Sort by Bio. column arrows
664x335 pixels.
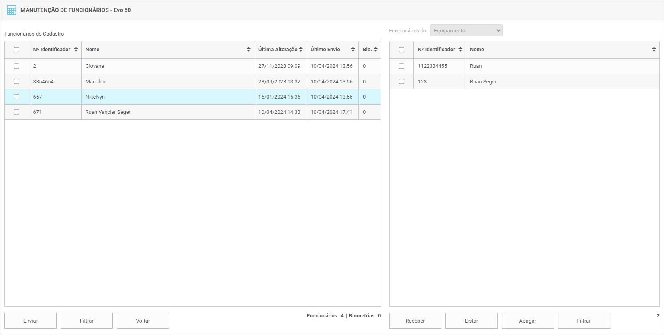(x=376, y=50)
